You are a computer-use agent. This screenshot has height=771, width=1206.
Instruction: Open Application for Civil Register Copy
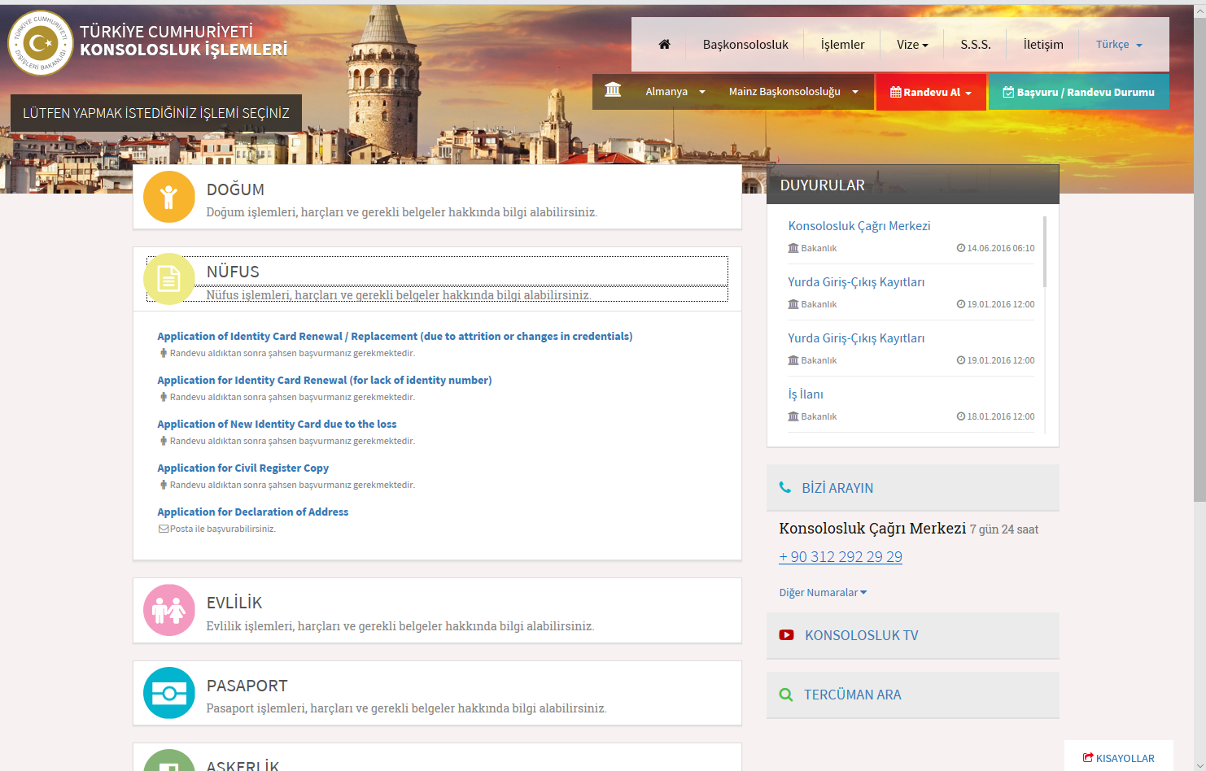(x=243, y=468)
